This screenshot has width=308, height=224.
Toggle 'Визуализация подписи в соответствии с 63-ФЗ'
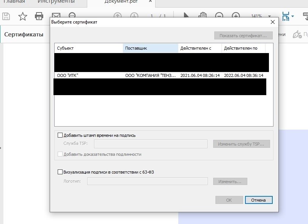click(60, 172)
